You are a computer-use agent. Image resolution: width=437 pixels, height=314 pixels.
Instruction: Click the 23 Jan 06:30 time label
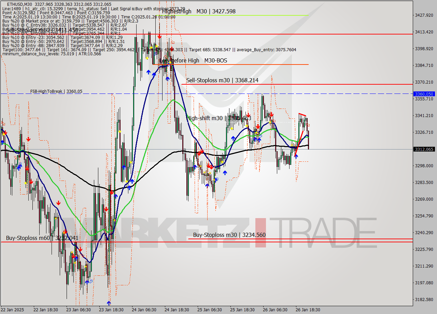click(78, 310)
